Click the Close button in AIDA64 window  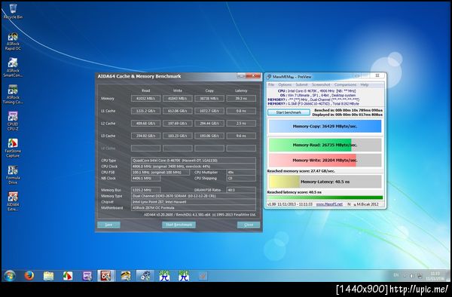pos(249,225)
